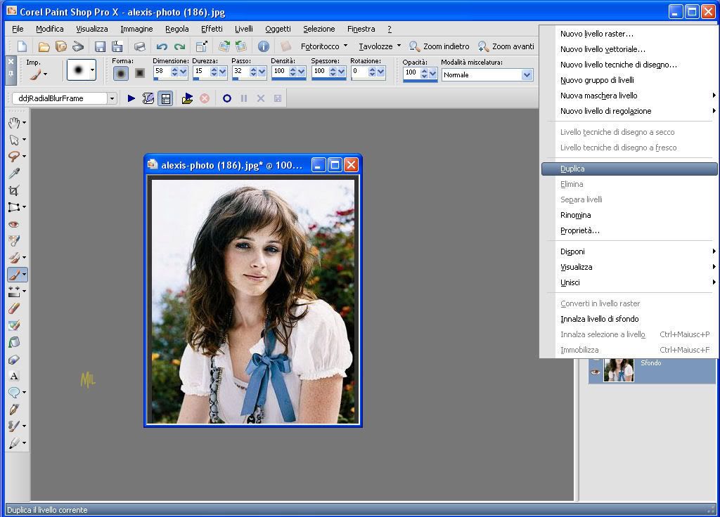Select the Pan hand tool

click(x=14, y=122)
